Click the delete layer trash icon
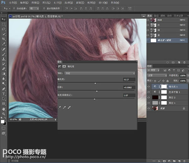This screenshot has height=163, width=189. [184, 160]
